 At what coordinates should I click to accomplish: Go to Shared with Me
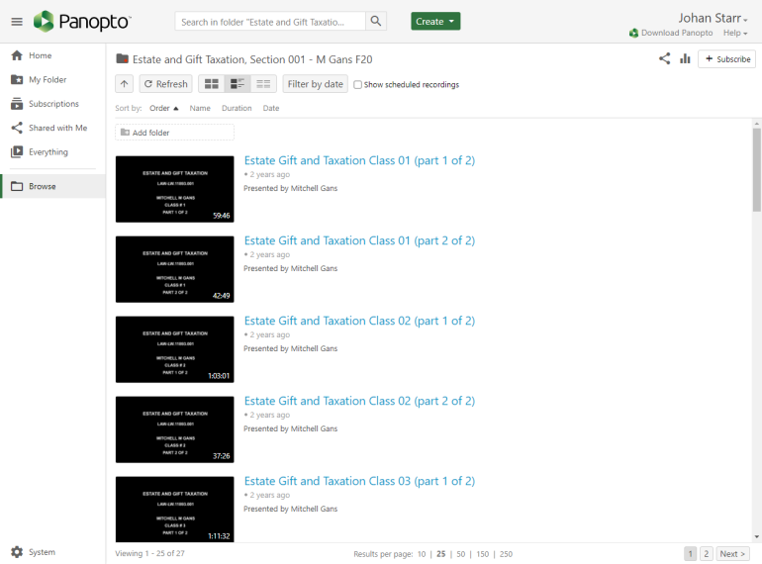click(x=57, y=128)
